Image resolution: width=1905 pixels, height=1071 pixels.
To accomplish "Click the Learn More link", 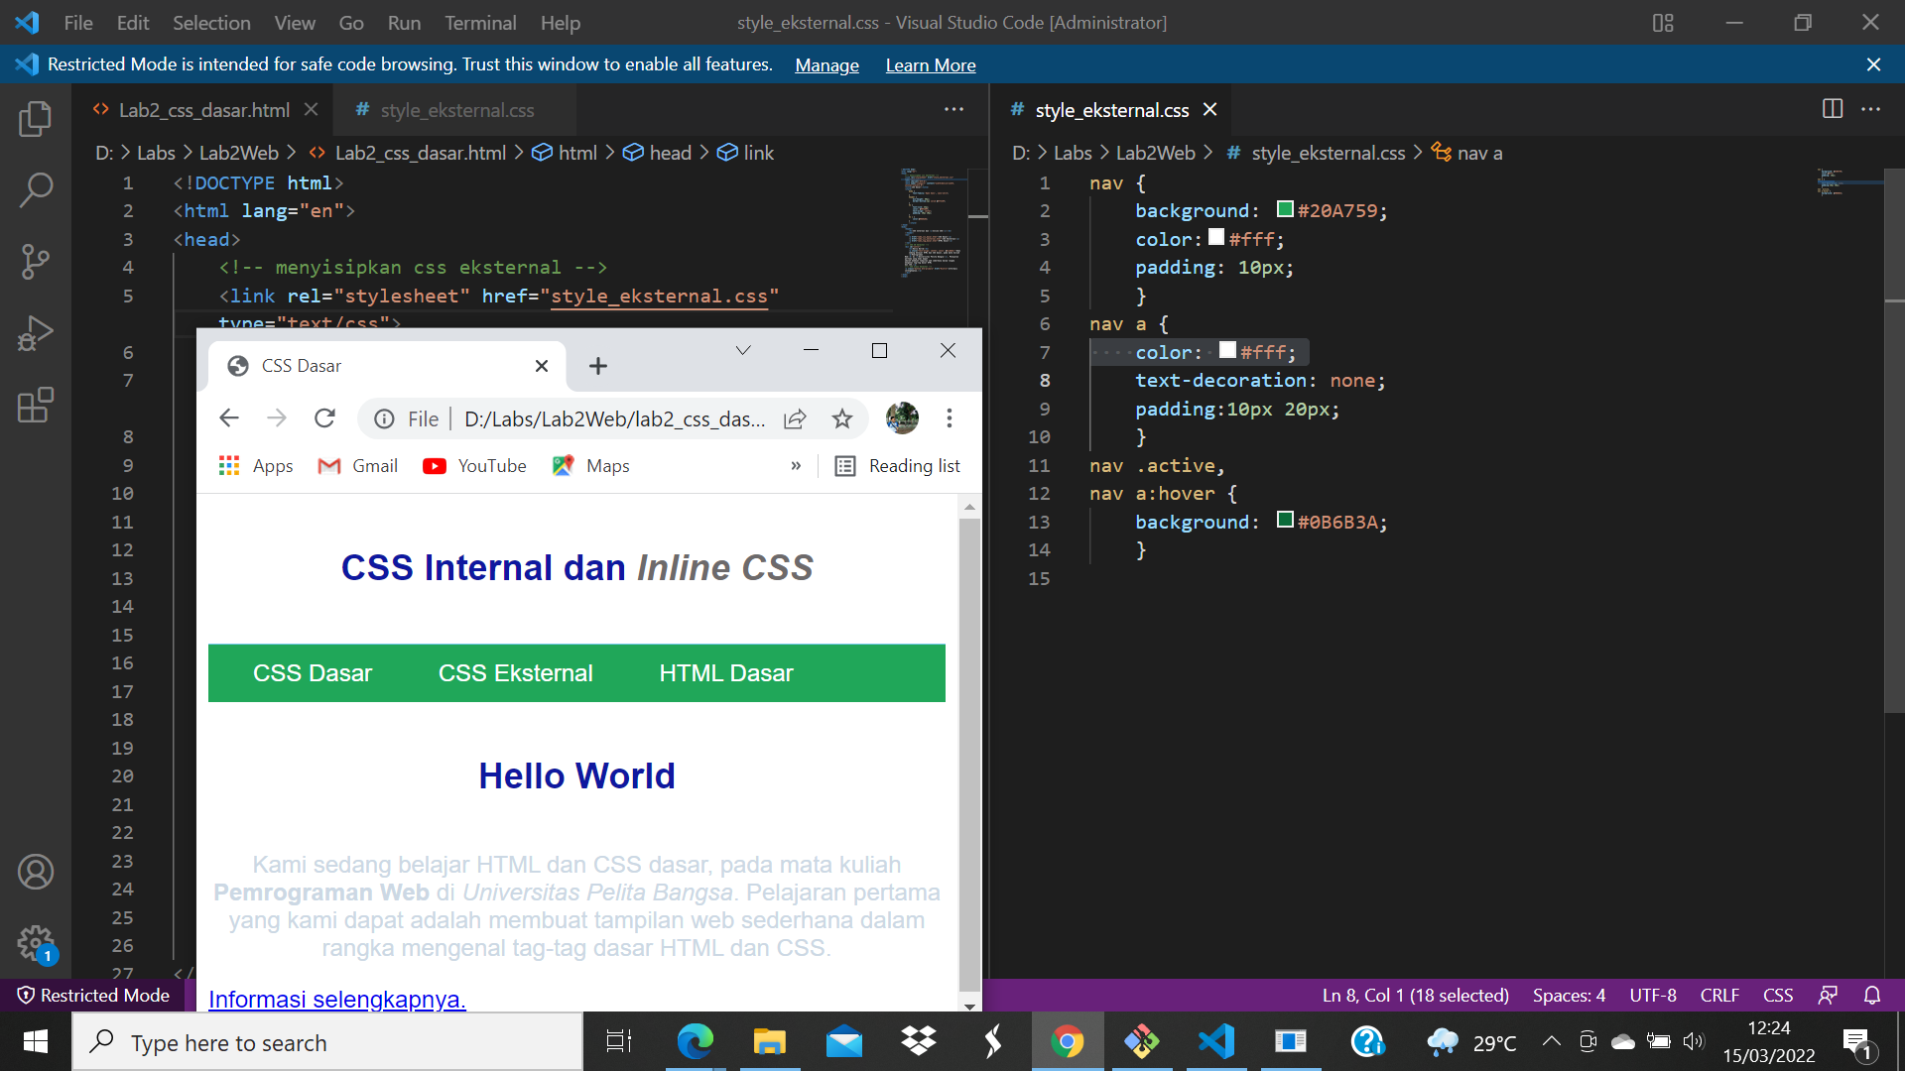I will [x=930, y=64].
